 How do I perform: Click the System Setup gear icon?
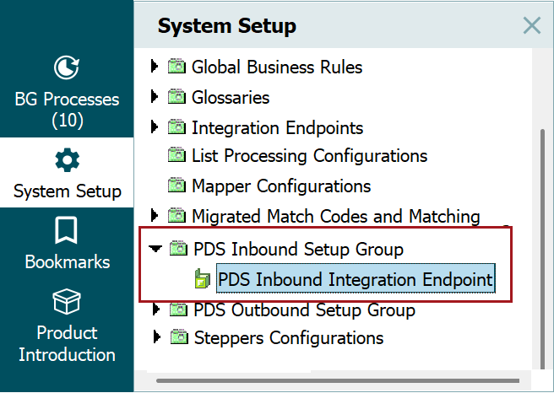(x=67, y=159)
